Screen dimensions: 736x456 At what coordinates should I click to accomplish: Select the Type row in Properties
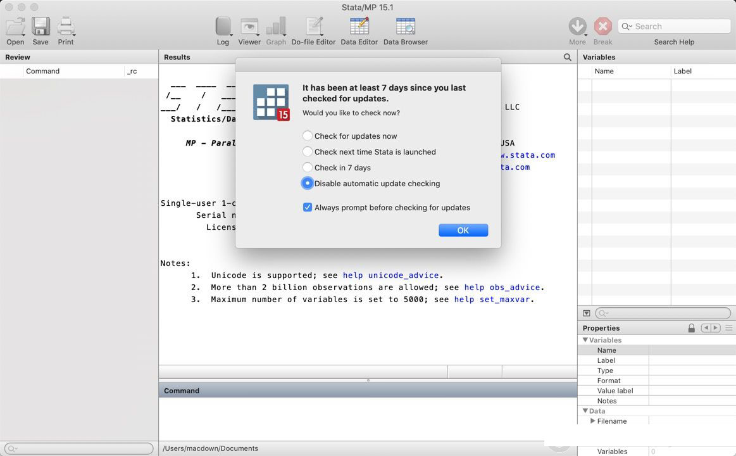coord(657,370)
